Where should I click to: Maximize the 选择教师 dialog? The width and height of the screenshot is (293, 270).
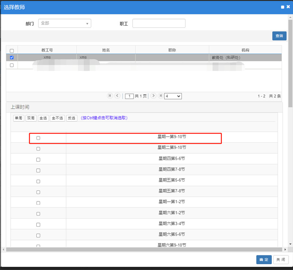point(282,7)
